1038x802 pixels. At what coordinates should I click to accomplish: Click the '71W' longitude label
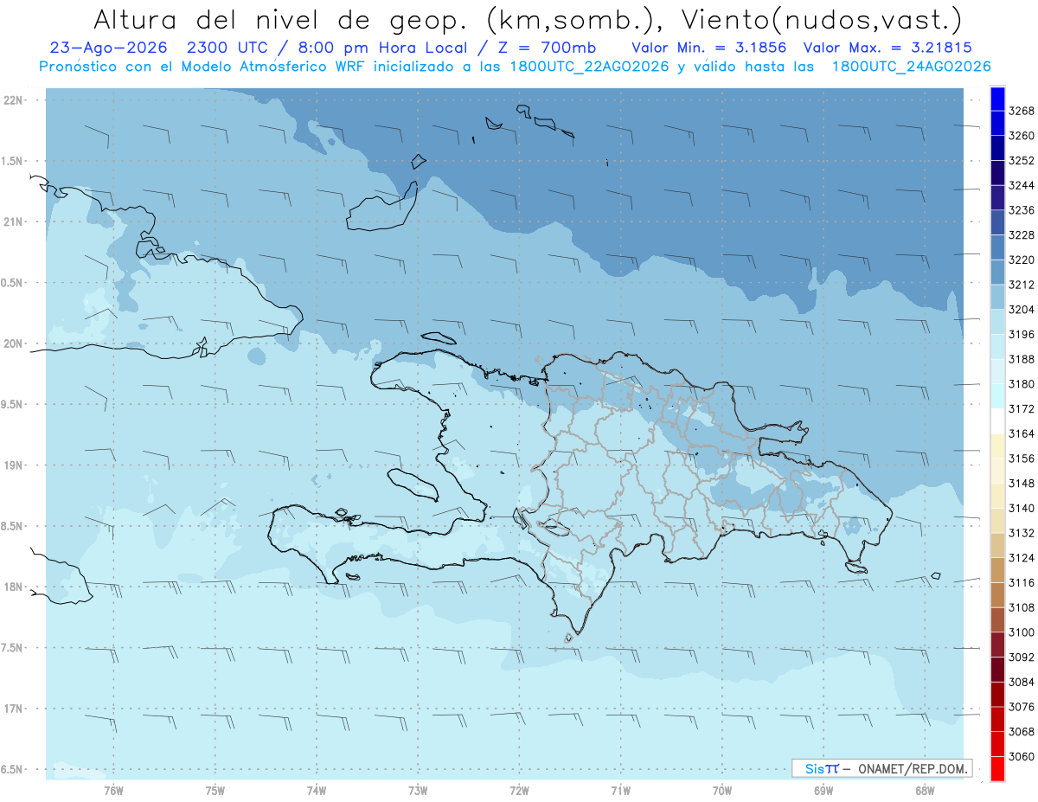pos(620,791)
